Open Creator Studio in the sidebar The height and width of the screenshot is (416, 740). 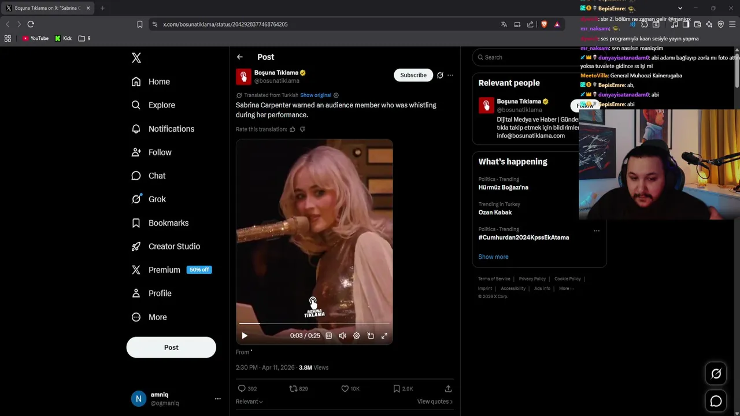coord(166,246)
